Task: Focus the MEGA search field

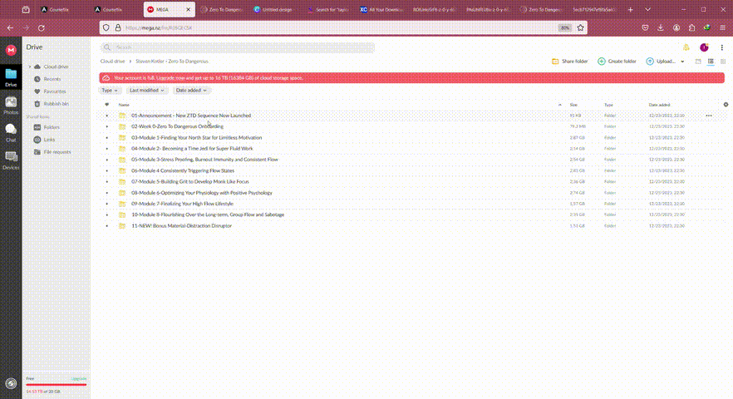Action: click(238, 47)
